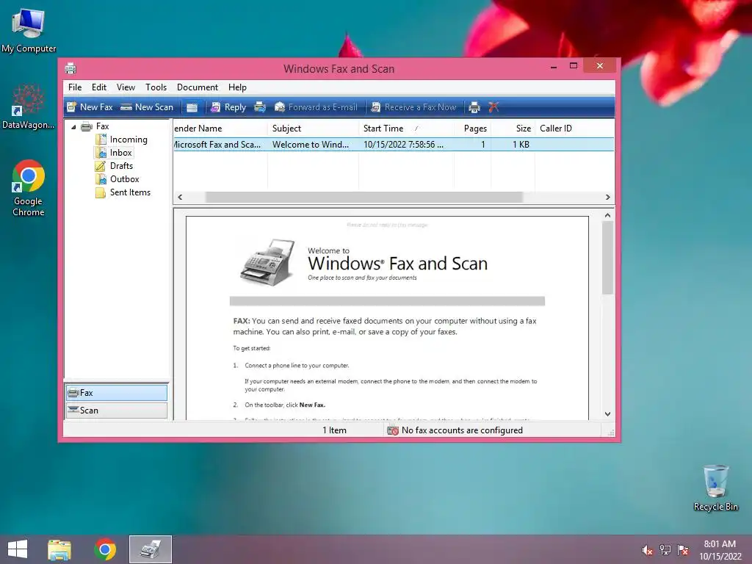The image size is (752, 564).
Task: Select the Sent Items folder
Action: [123, 192]
